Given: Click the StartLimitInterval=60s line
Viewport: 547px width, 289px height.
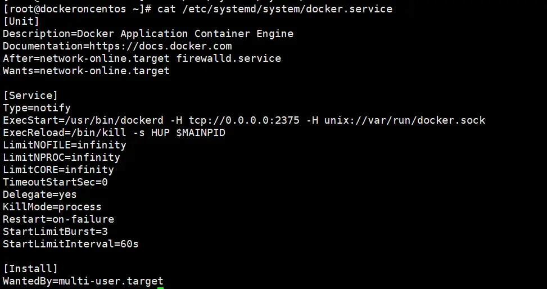Looking at the screenshot, I should point(71,244).
